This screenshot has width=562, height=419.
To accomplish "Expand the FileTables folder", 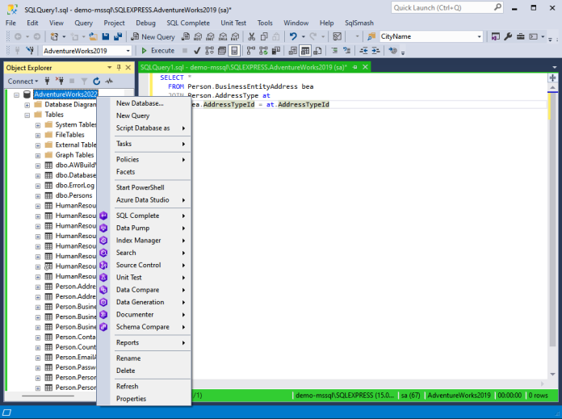I will click(38, 136).
